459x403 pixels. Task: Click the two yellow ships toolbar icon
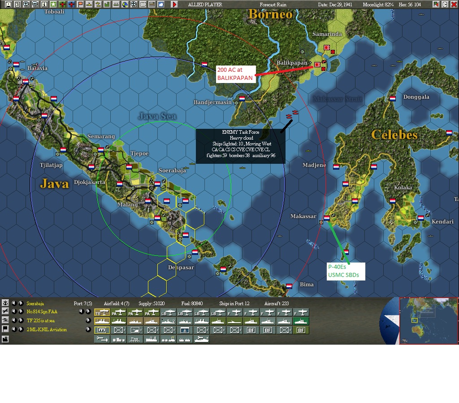point(98,4)
